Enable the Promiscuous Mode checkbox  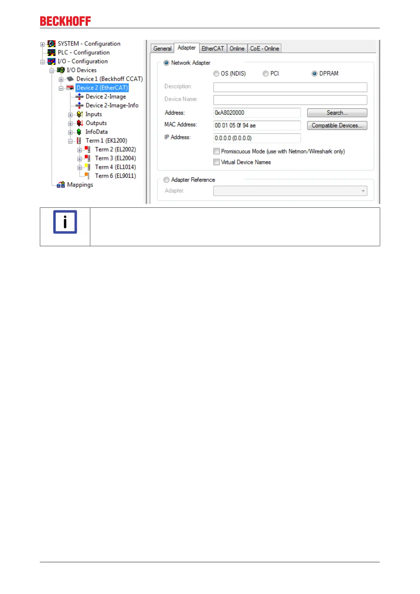[x=217, y=151]
